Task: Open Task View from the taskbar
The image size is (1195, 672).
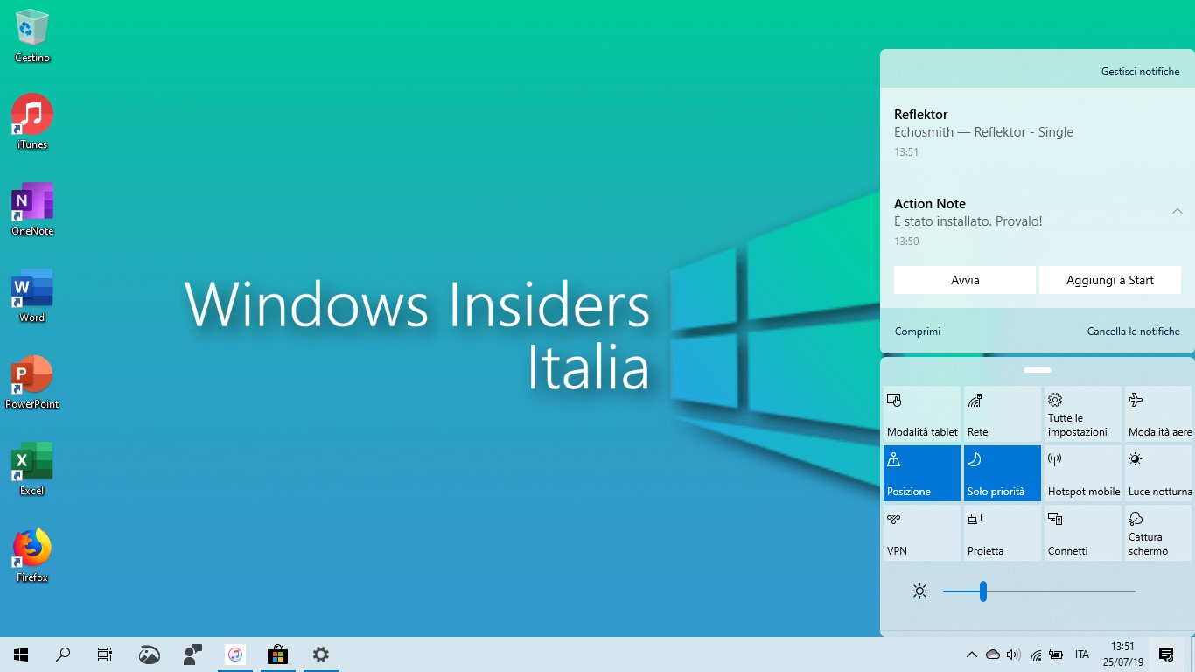Action: point(105,654)
